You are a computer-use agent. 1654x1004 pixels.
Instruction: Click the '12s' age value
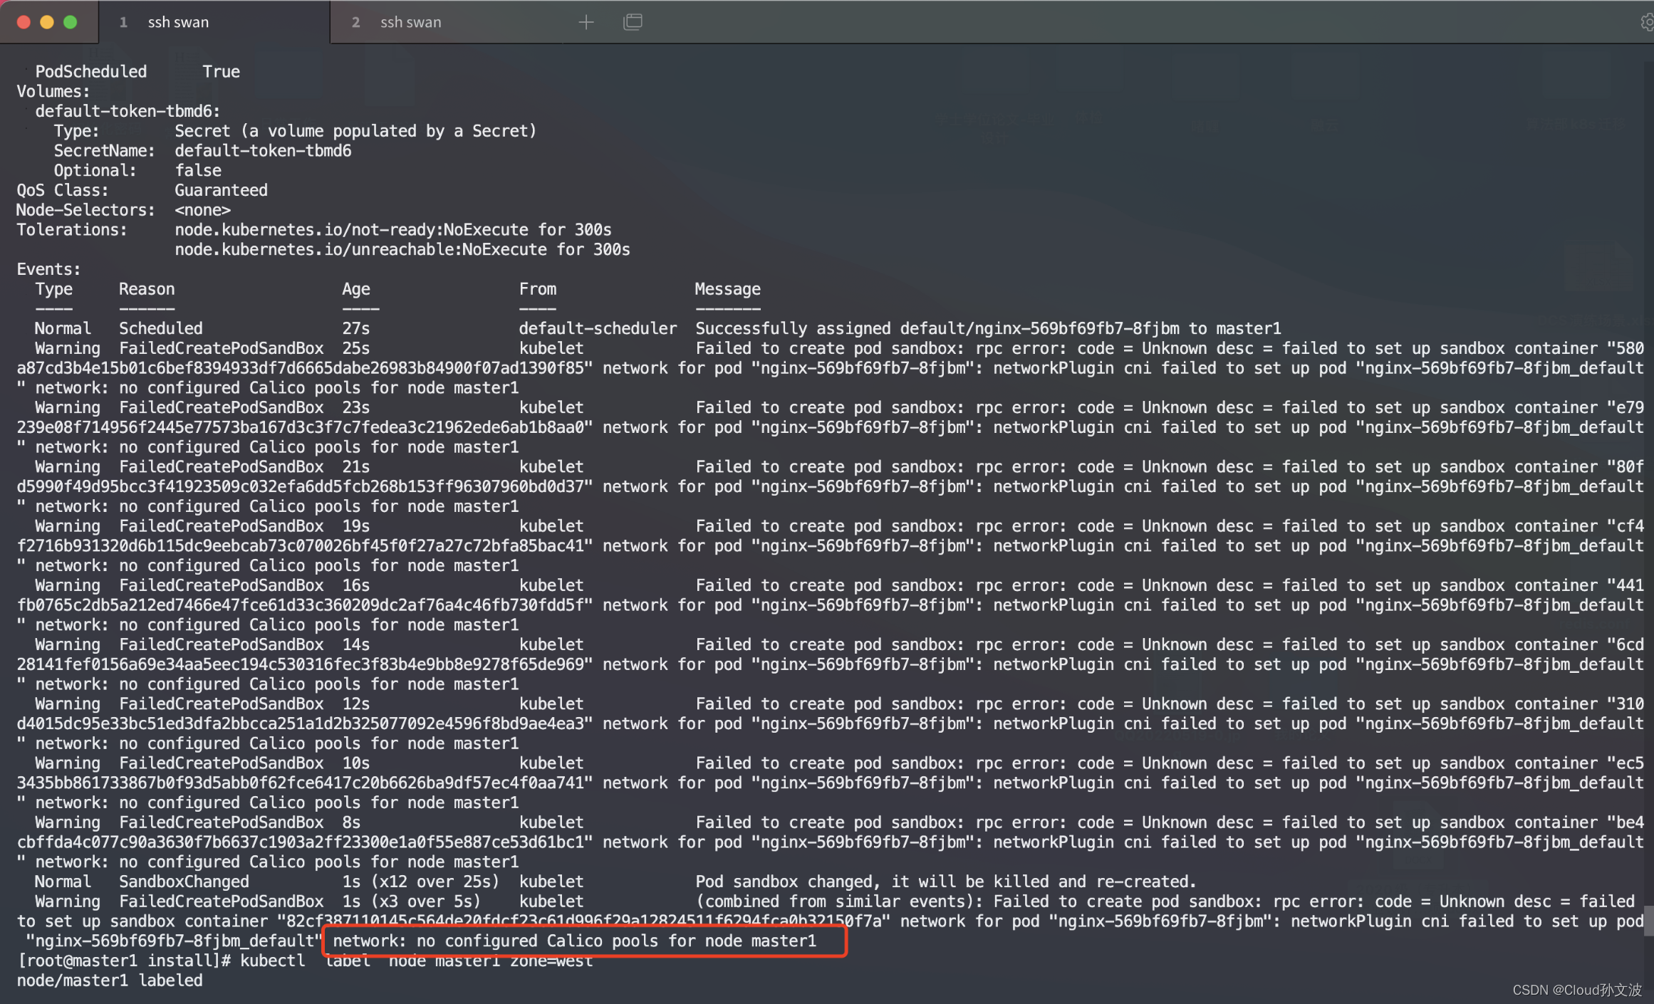click(x=355, y=704)
